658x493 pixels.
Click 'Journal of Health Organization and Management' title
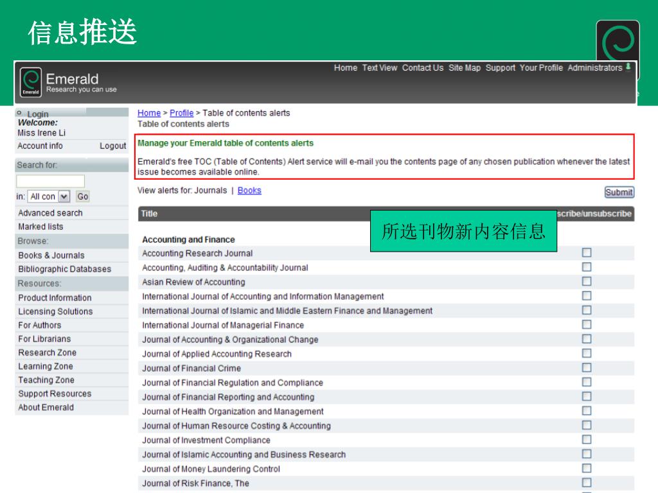point(233,411)
